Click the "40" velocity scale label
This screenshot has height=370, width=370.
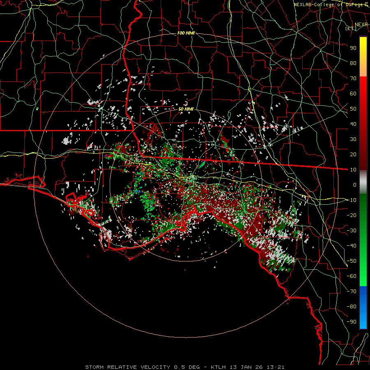coord(353,124)
